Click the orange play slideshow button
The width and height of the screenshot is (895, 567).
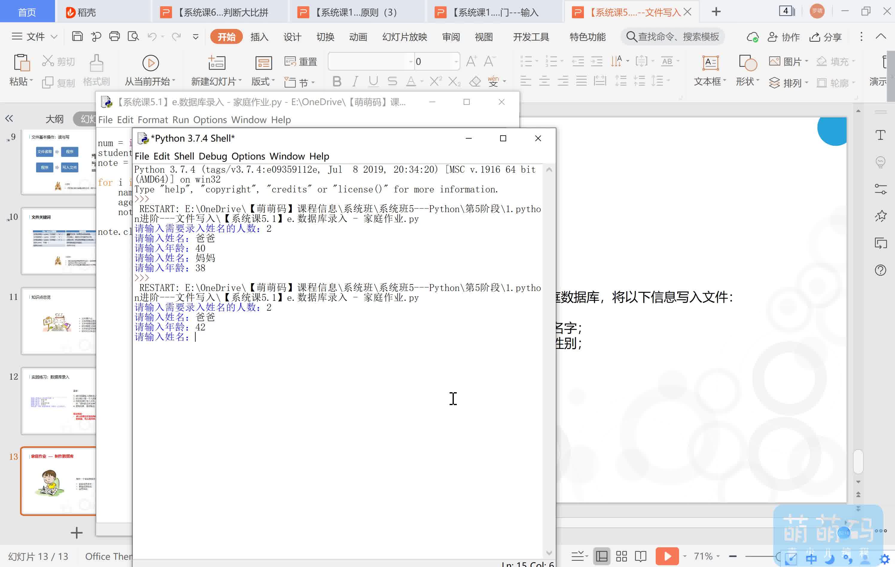click(667, 556)
